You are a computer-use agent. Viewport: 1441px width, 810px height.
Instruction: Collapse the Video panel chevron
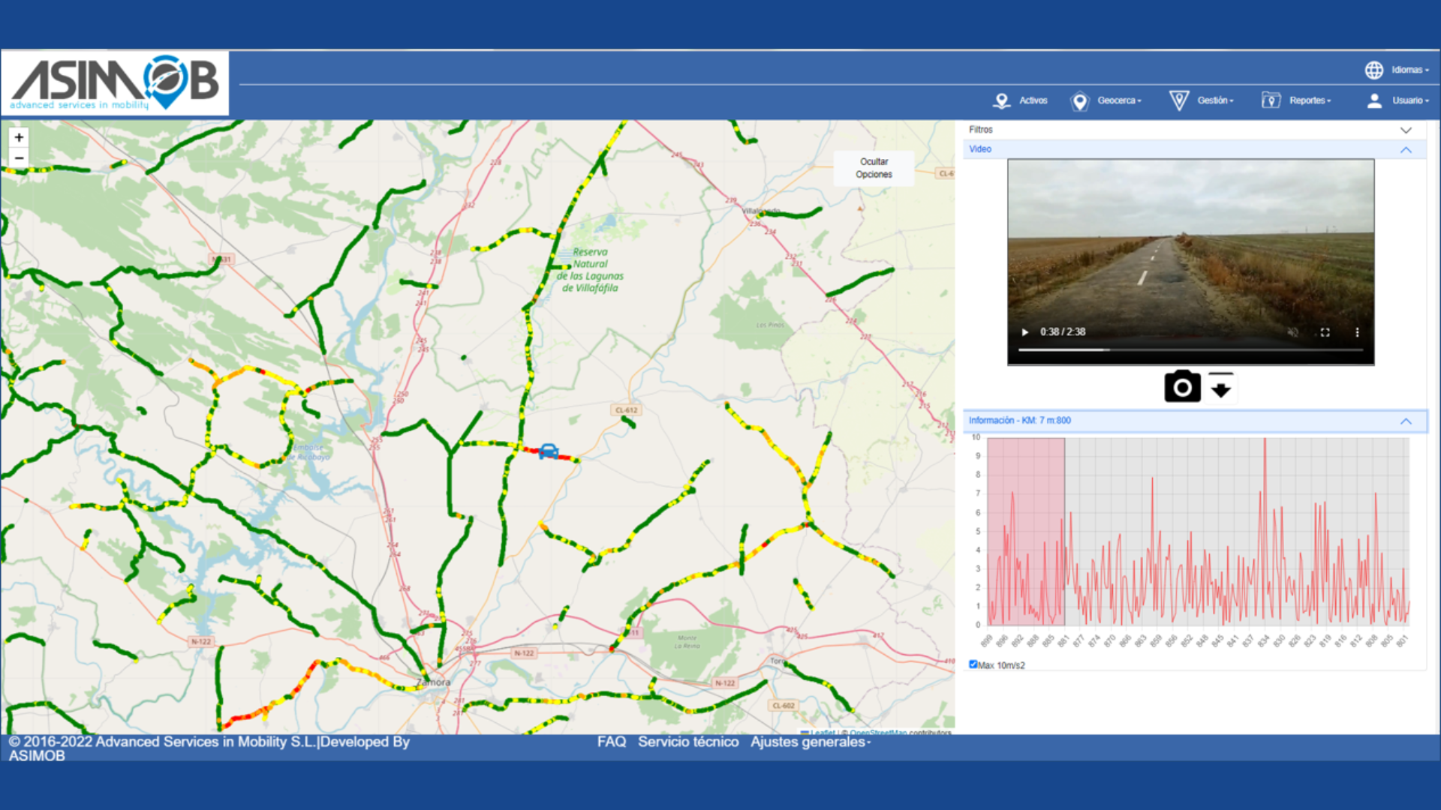coord(1405,150)
